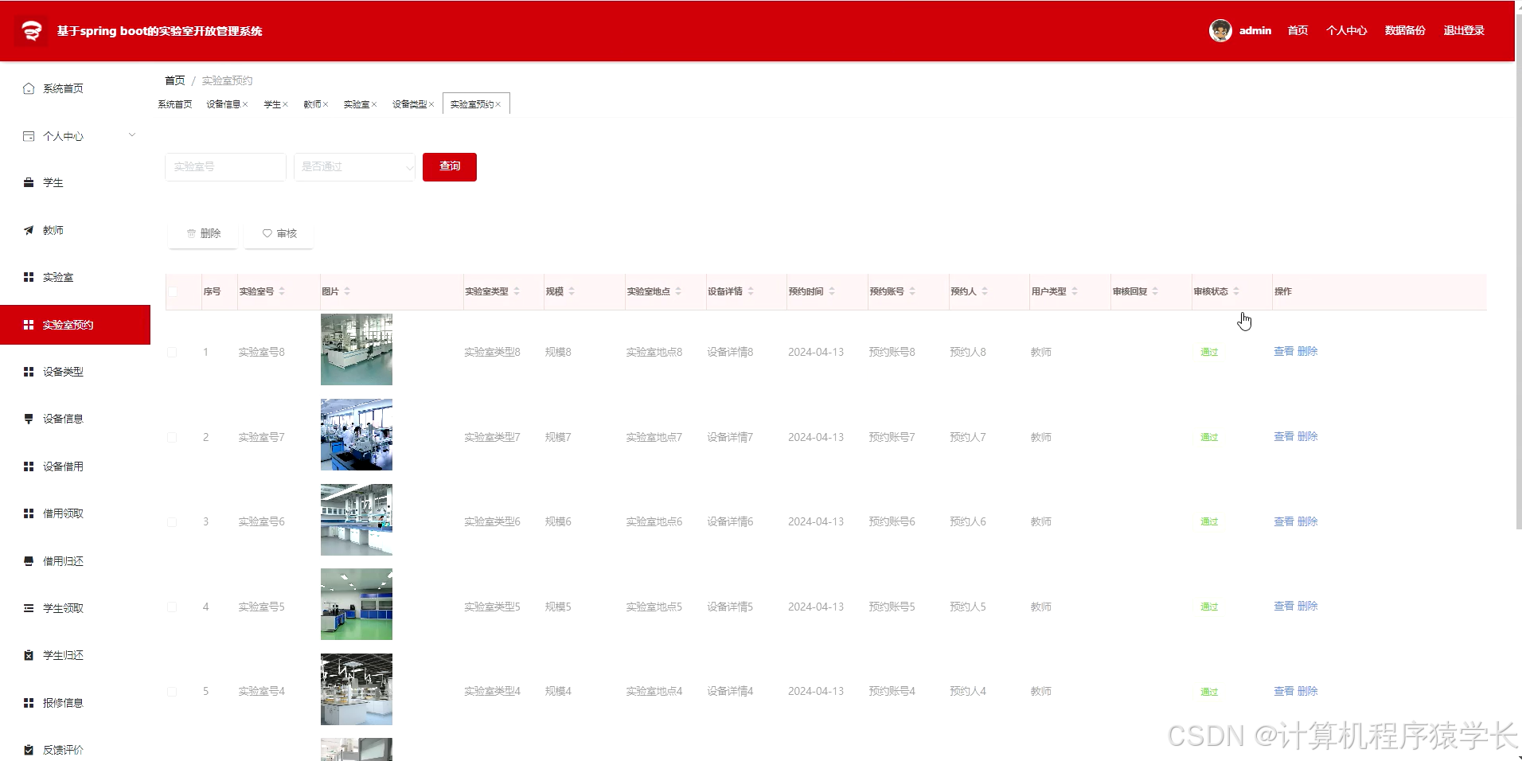Click the 首页 breadcrumb link
1522x761 pixels.
[175, 80]
